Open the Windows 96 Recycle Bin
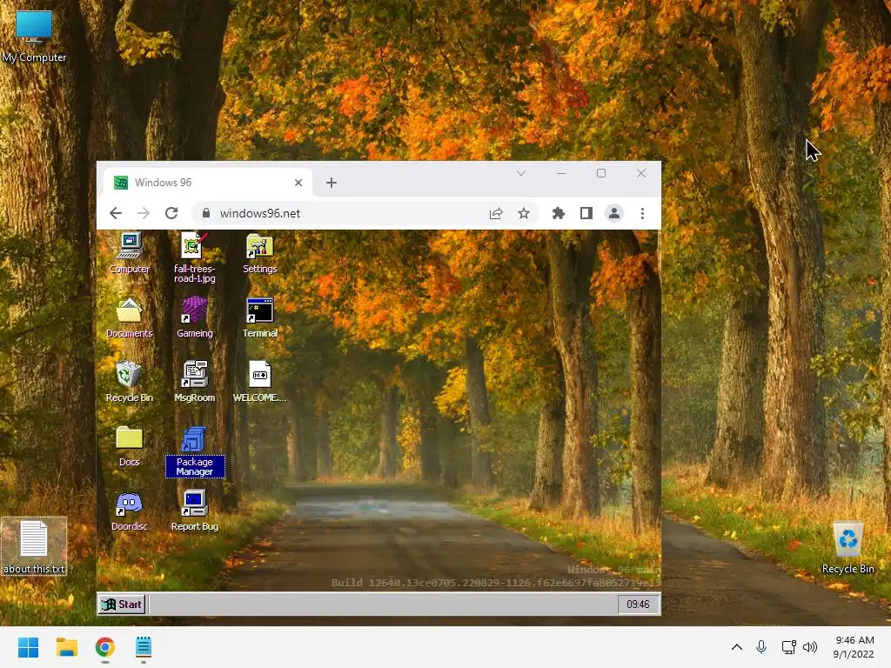 click(130, 382)
